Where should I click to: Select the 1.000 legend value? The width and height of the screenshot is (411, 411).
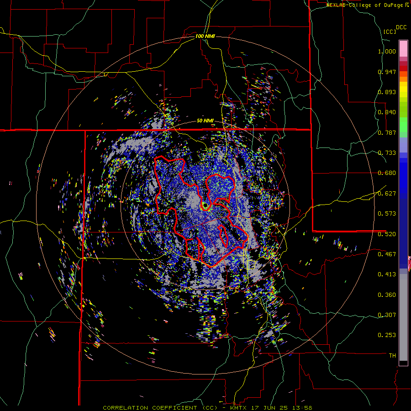point(387,52)
